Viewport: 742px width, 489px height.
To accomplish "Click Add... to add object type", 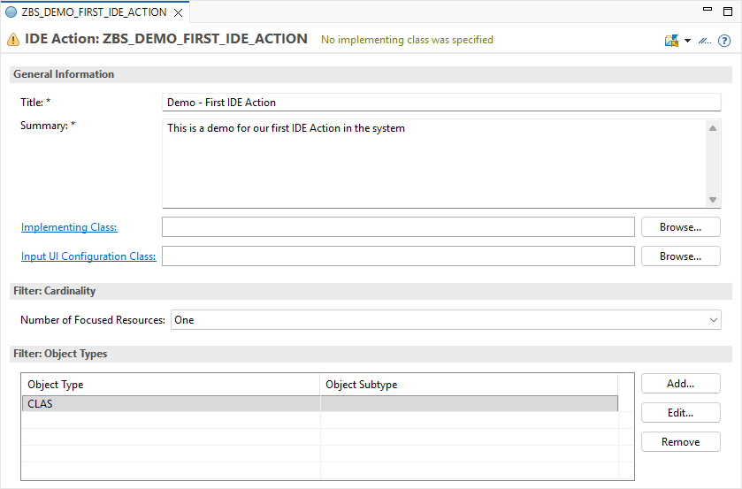I will (680, 384).
